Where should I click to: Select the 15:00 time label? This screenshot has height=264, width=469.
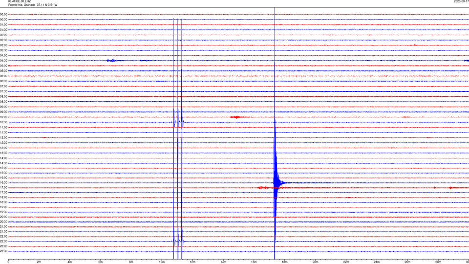tap(3, 168)
